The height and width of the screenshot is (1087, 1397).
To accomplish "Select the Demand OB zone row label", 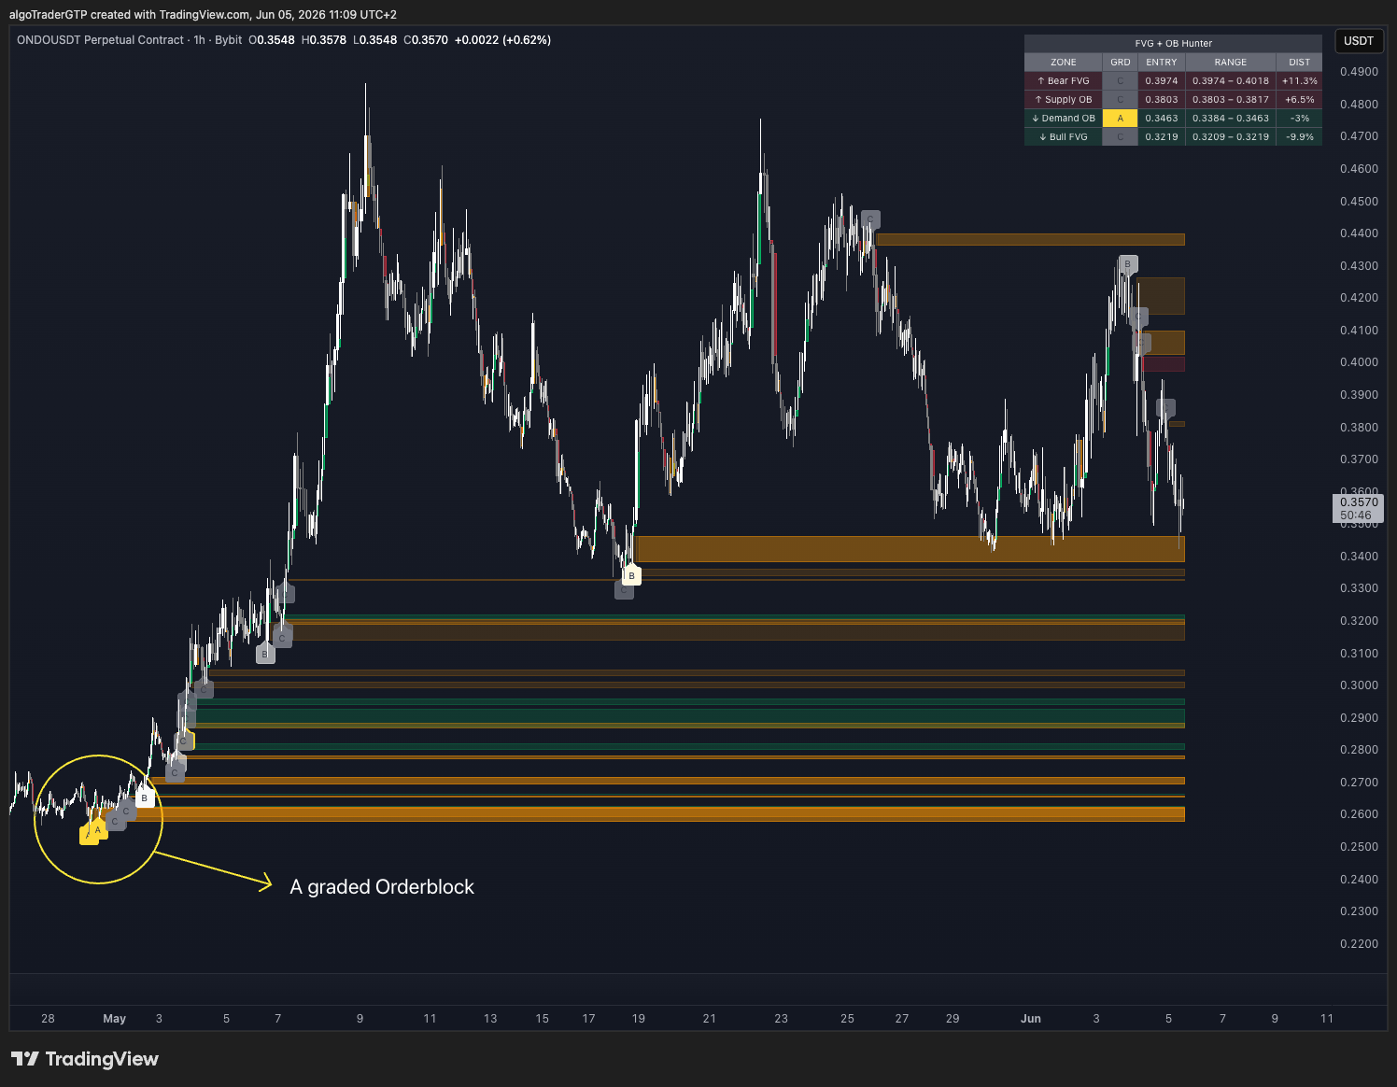I will 1064,119.
